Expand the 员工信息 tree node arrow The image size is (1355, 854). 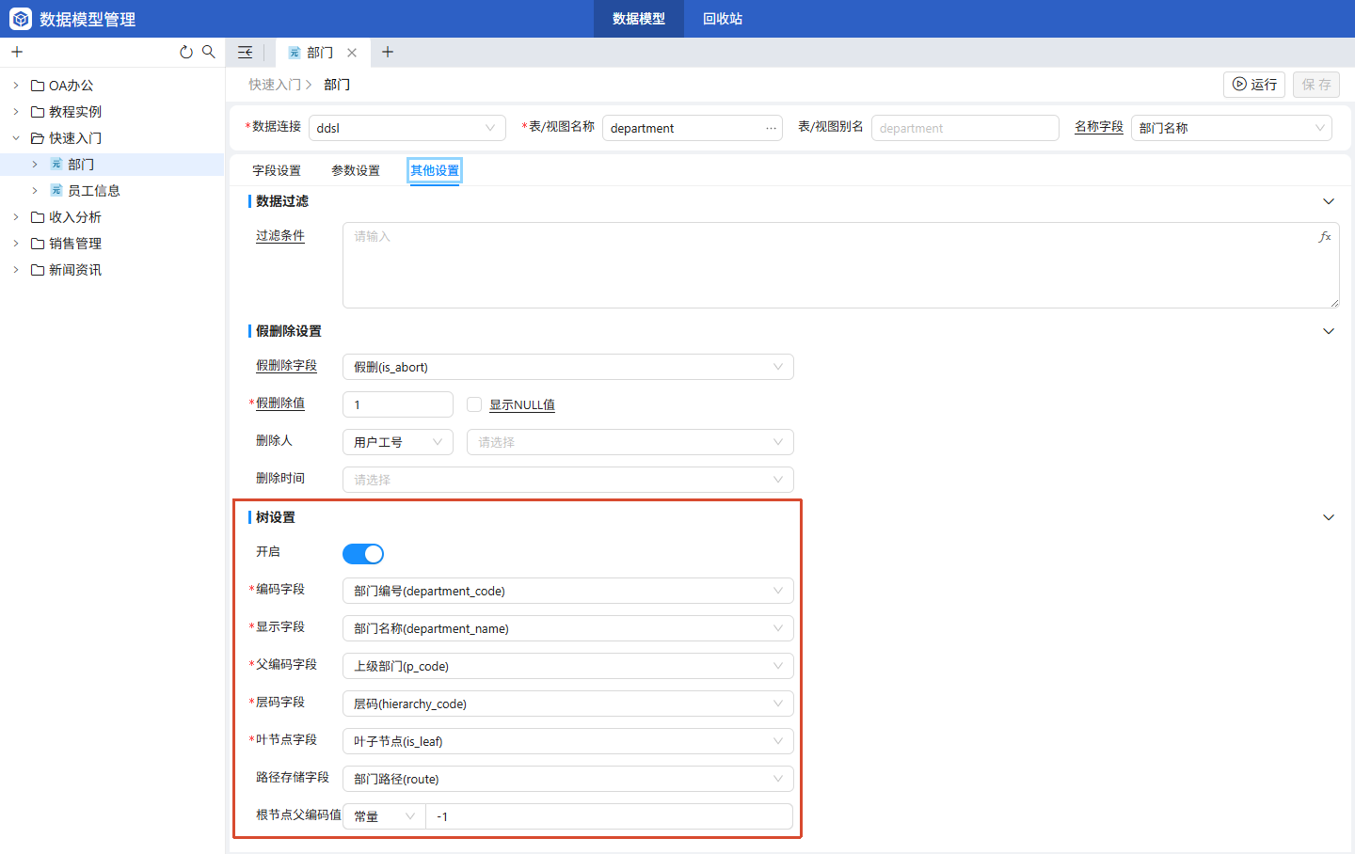tap(35, 191)
